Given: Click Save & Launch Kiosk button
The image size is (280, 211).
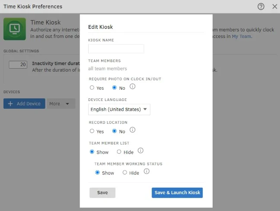Looking at the screenshot, I should (177, 192).
